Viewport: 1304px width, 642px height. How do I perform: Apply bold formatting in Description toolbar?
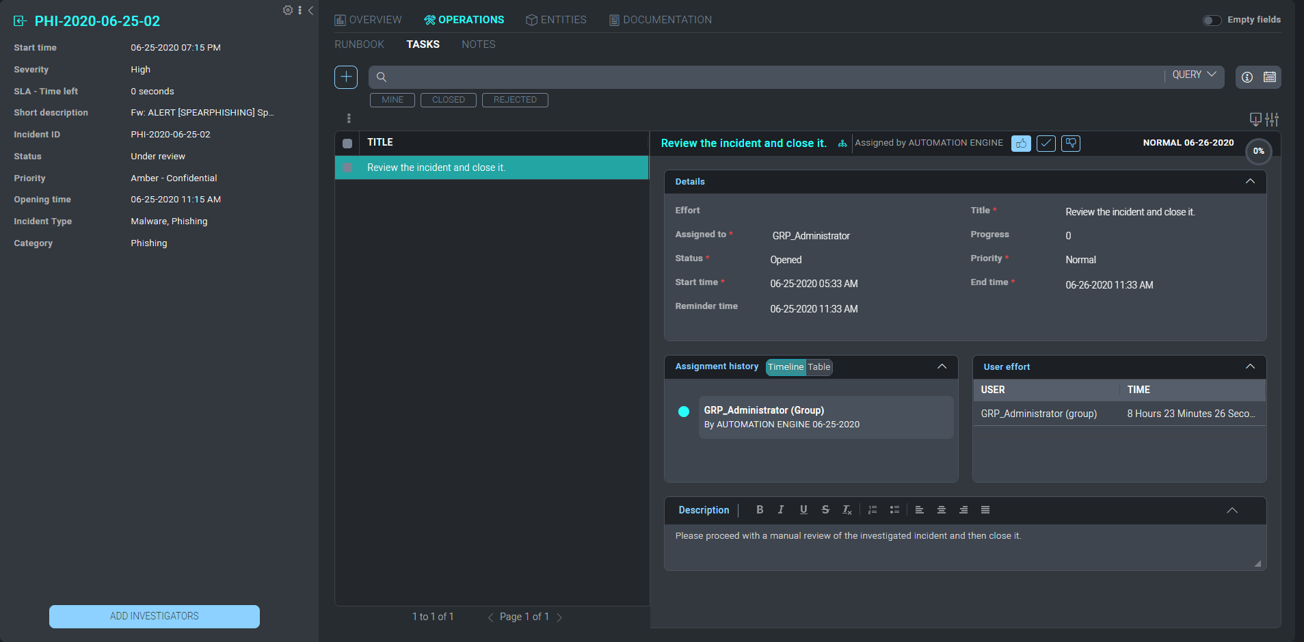760,510
